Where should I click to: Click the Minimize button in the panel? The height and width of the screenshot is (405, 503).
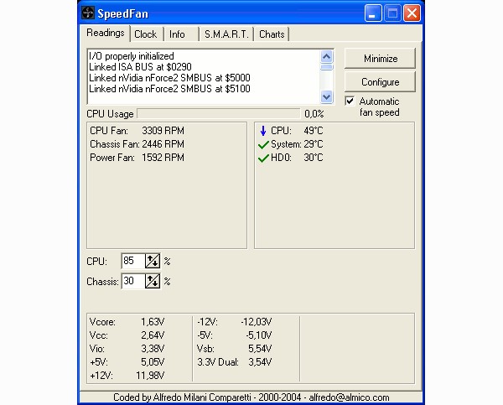pos(380,59)
